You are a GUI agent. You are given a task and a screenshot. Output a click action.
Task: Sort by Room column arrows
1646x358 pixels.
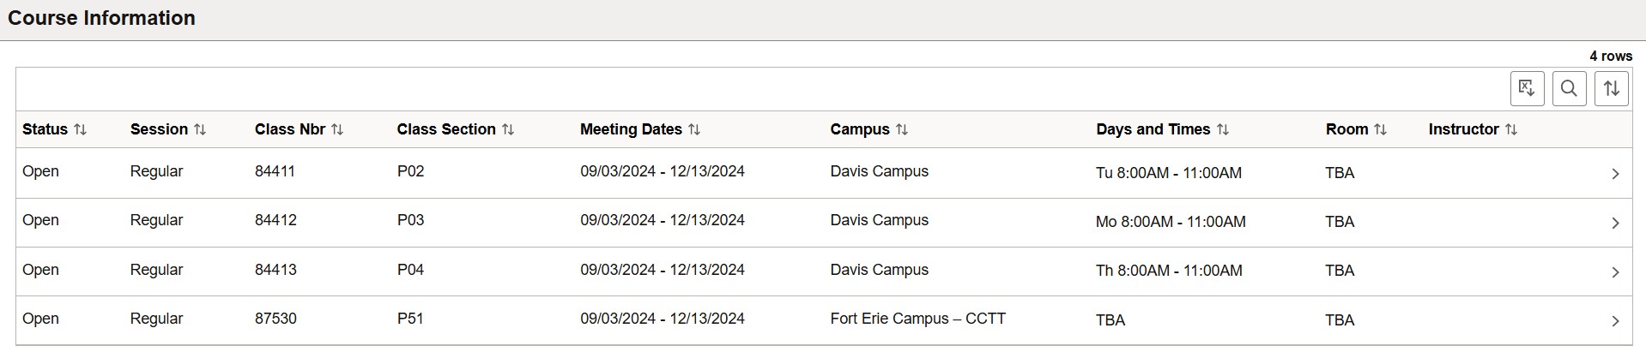tap(1380, 129)
